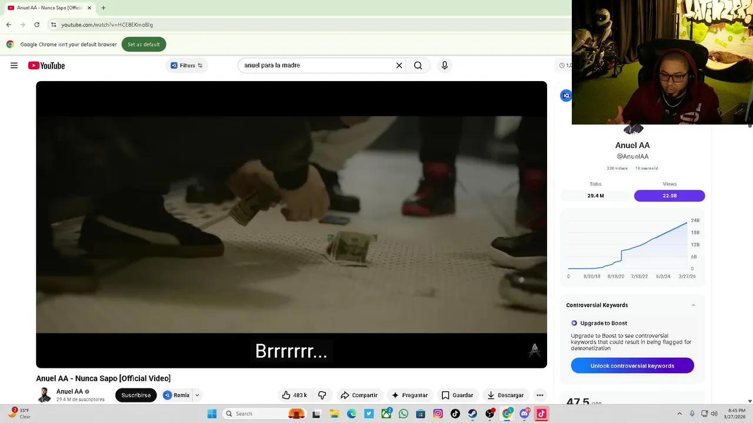Clear the search box with the X icon
Image resolution: width=753 pixels, height=423 pixels.
[399, 65]
